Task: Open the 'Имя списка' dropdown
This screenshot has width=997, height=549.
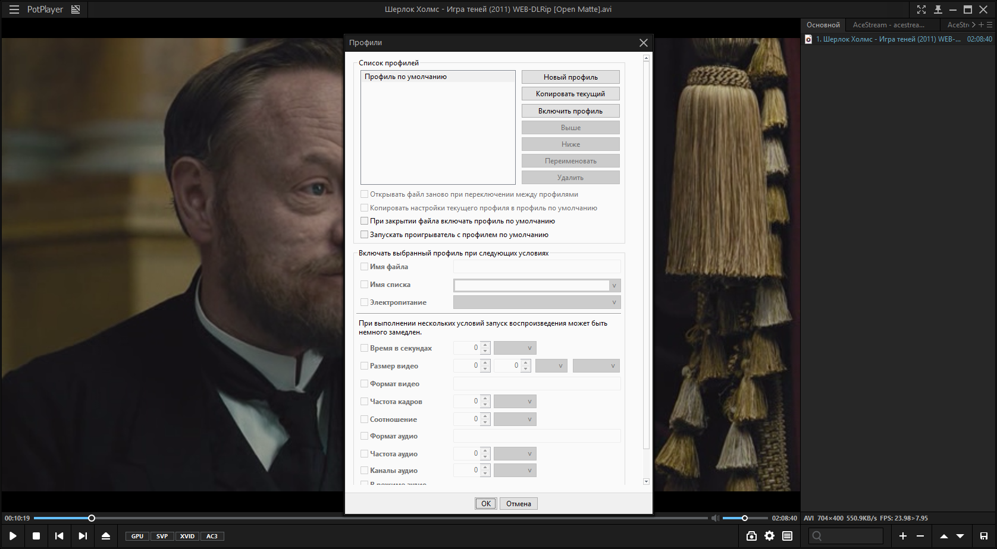Action: tap(614, 285)
